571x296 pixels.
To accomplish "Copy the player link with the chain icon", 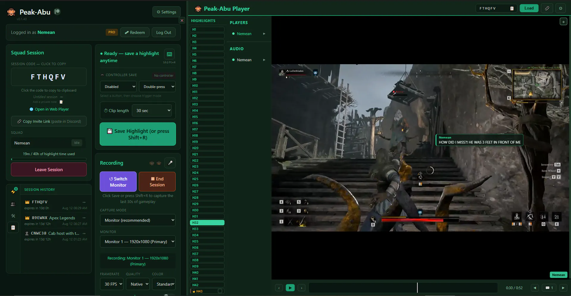I will [547, 8].
